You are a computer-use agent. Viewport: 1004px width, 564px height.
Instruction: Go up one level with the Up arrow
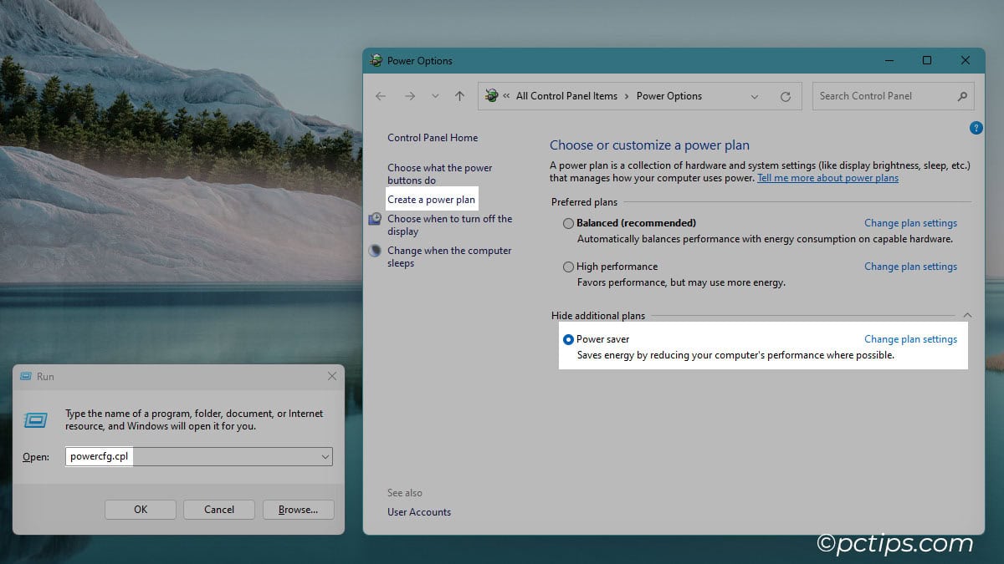458,96
